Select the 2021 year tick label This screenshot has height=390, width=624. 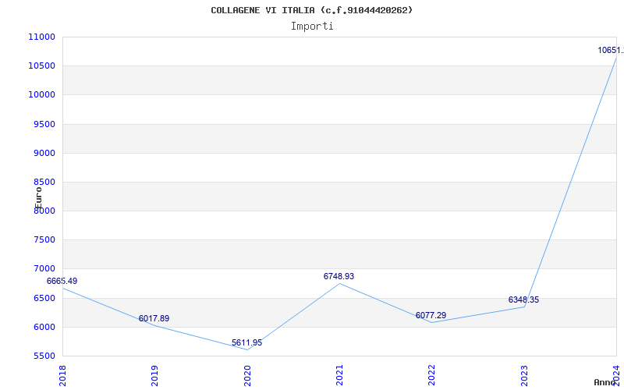tap(339, 376)
